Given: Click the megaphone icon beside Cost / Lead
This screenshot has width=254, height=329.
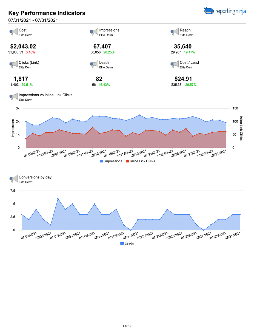Looking at the screenshot, I should [175, 64].
